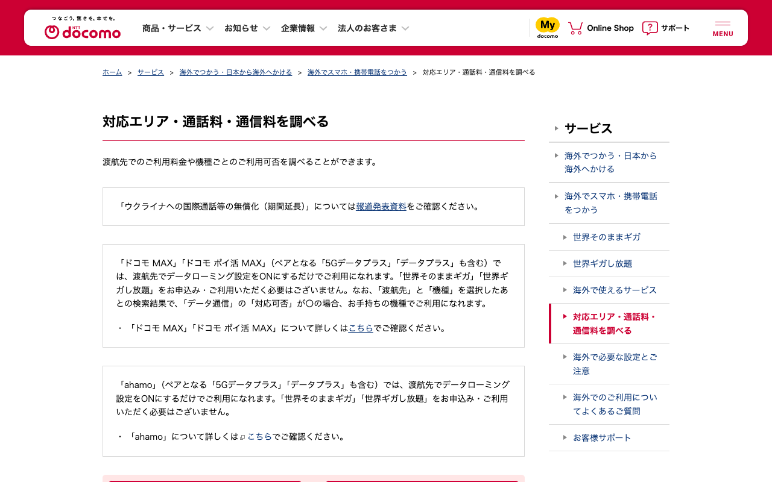This screenshot has height=482, width=772.
Task: Open Online Shop link text
Action: click(610, 28)
